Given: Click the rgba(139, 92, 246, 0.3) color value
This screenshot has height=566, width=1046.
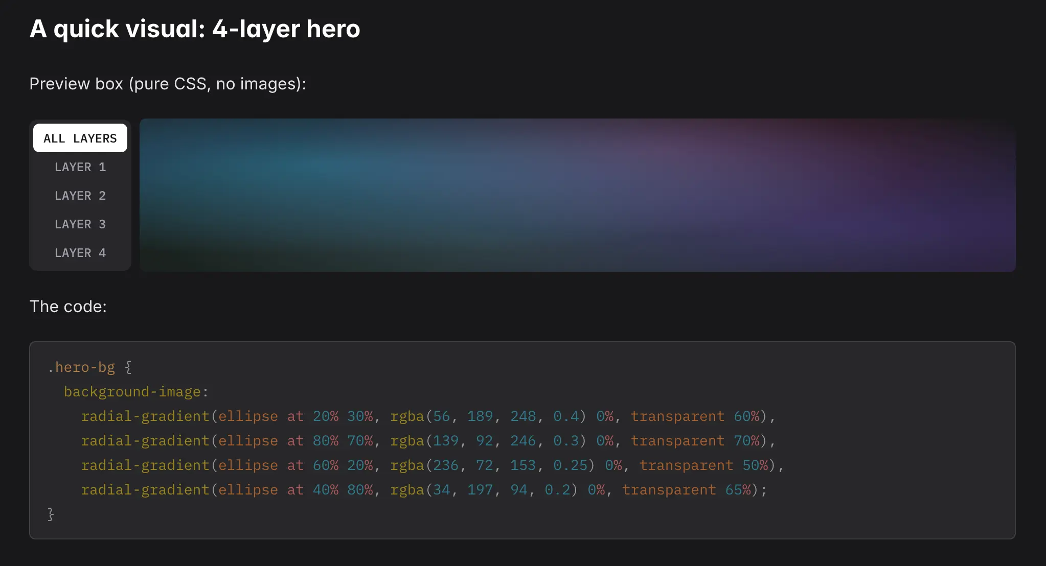Looking at the screenshot, I should 488,440.
